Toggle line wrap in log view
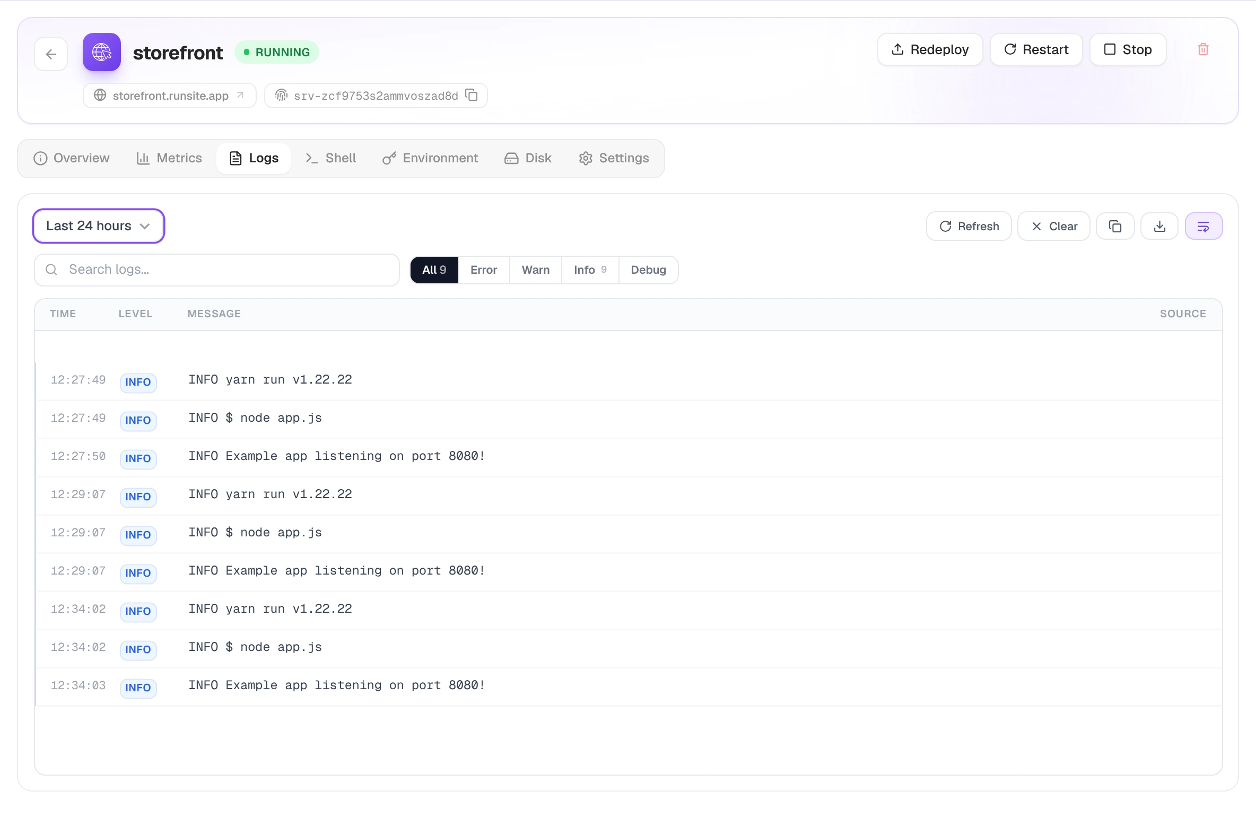1256x834 pixels. coord(1203,227)
